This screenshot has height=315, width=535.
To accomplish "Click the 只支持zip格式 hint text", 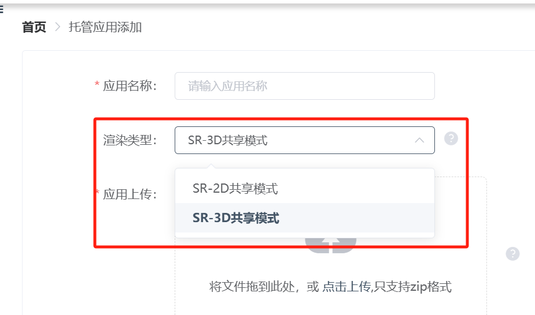I will point(413,286).
